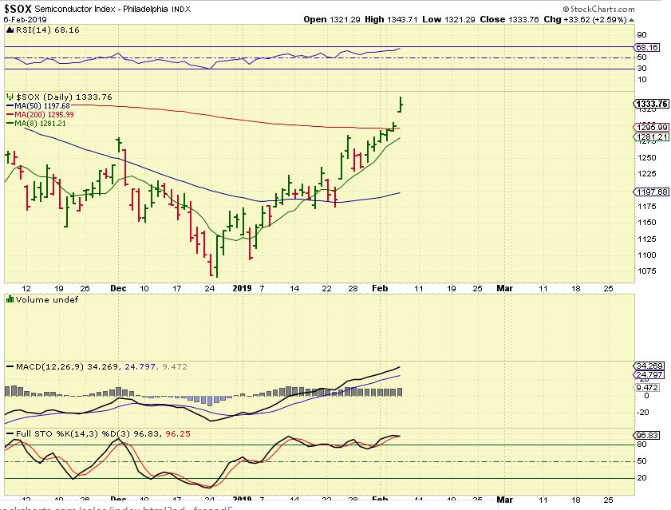Viewport: 671px width, 510px height.
Task: Click the 1125 price axis label
Action: pyautogui.click(x=646, y=239)
